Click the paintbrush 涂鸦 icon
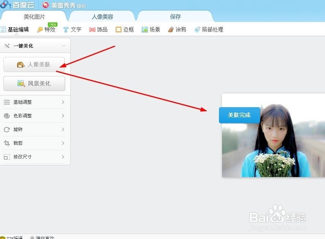Viewport: 325px width, 239px height. point(171,30)
